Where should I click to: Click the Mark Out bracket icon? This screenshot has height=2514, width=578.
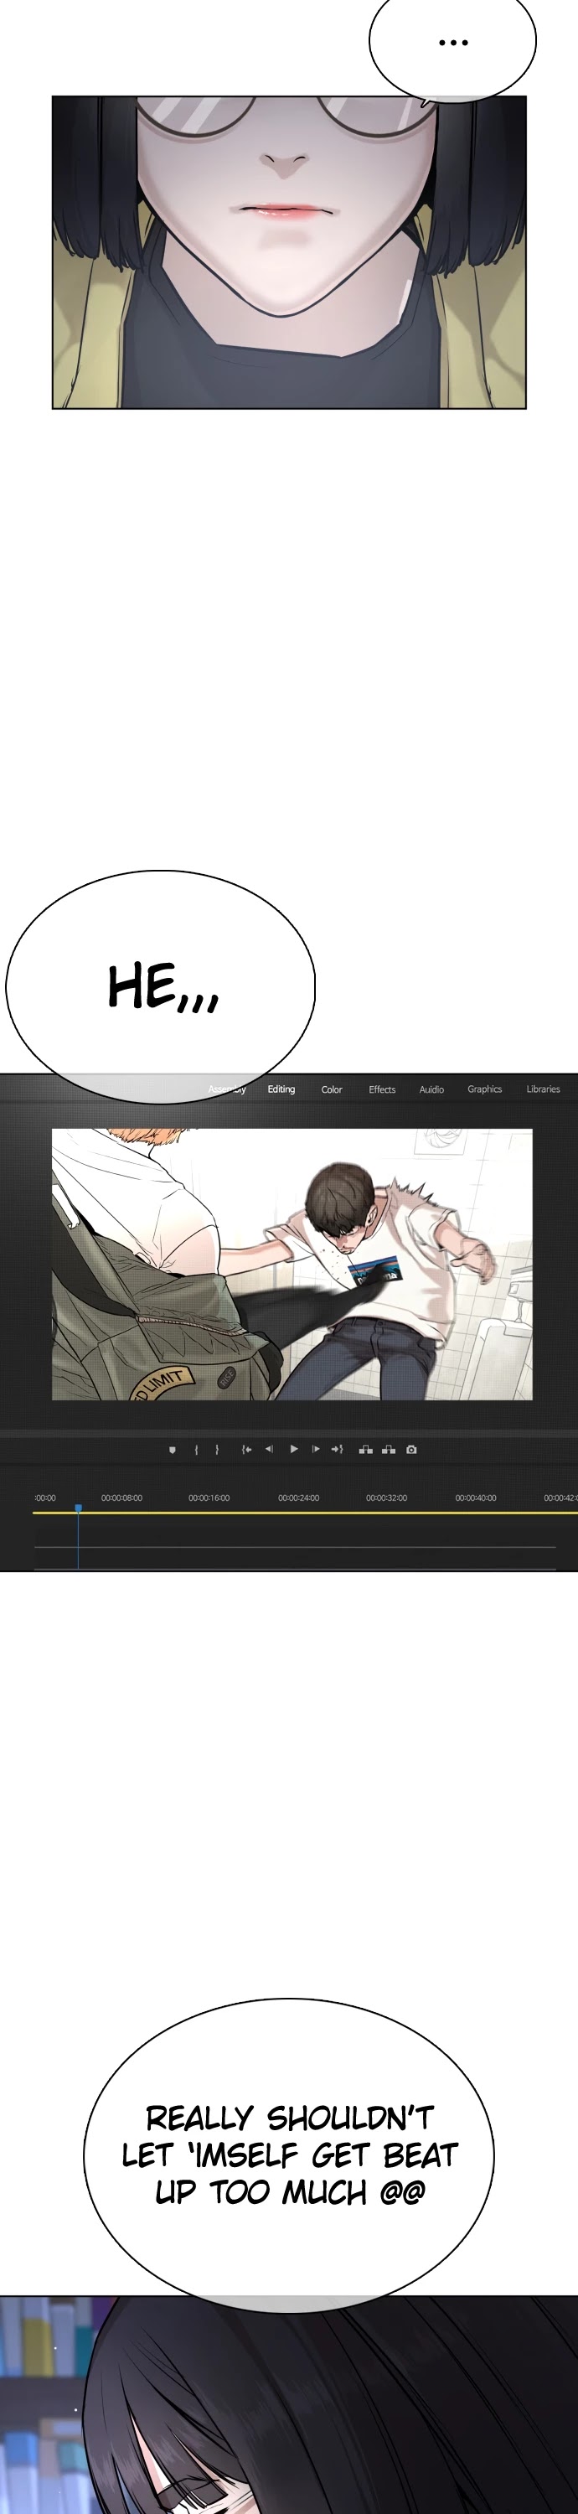(217, 1449)
